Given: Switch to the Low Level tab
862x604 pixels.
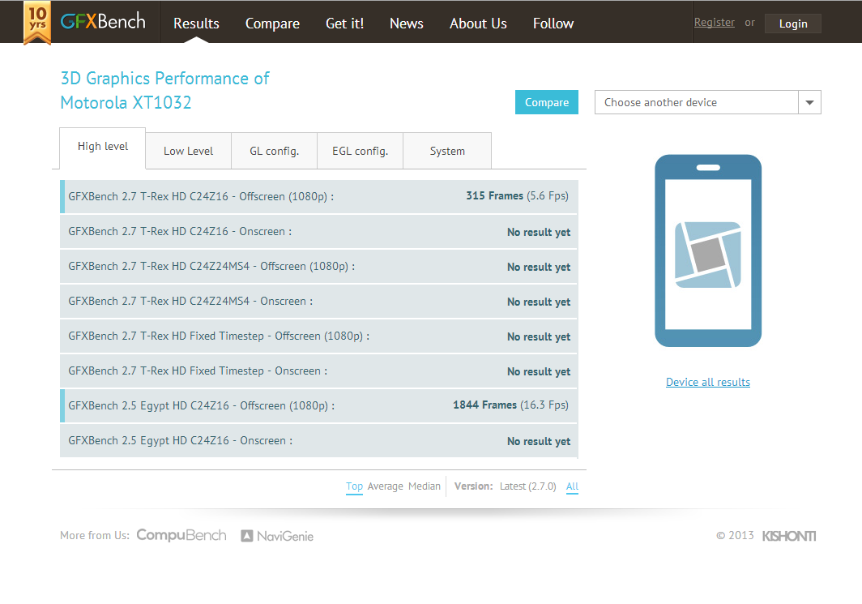Looking at the screenshot, I should pyautogui.click(x=188, y=151).
